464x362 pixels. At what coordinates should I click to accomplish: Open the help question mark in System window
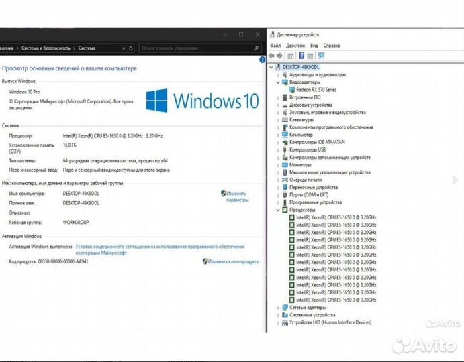pyautogui.click(x=262, y=60)
